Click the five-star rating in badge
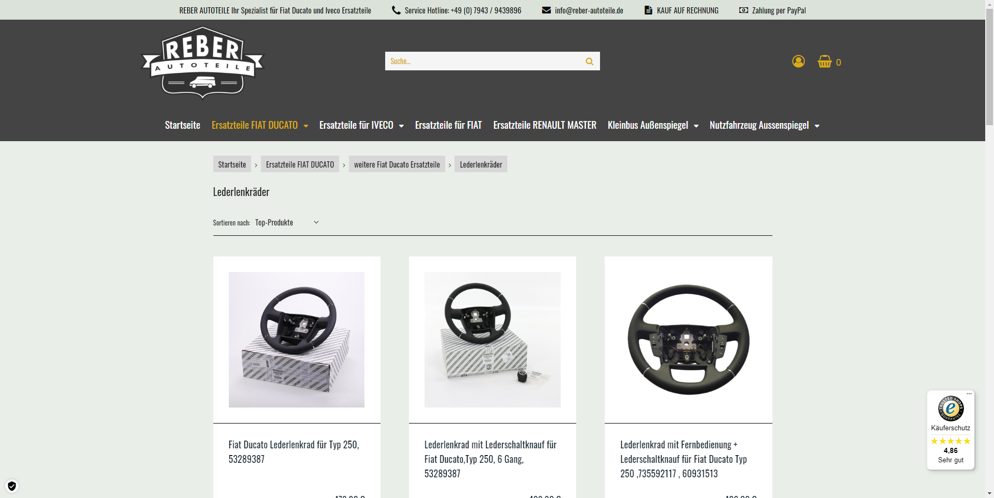The width and height of the screenshot is (994, 498). (x=951, y=441)
